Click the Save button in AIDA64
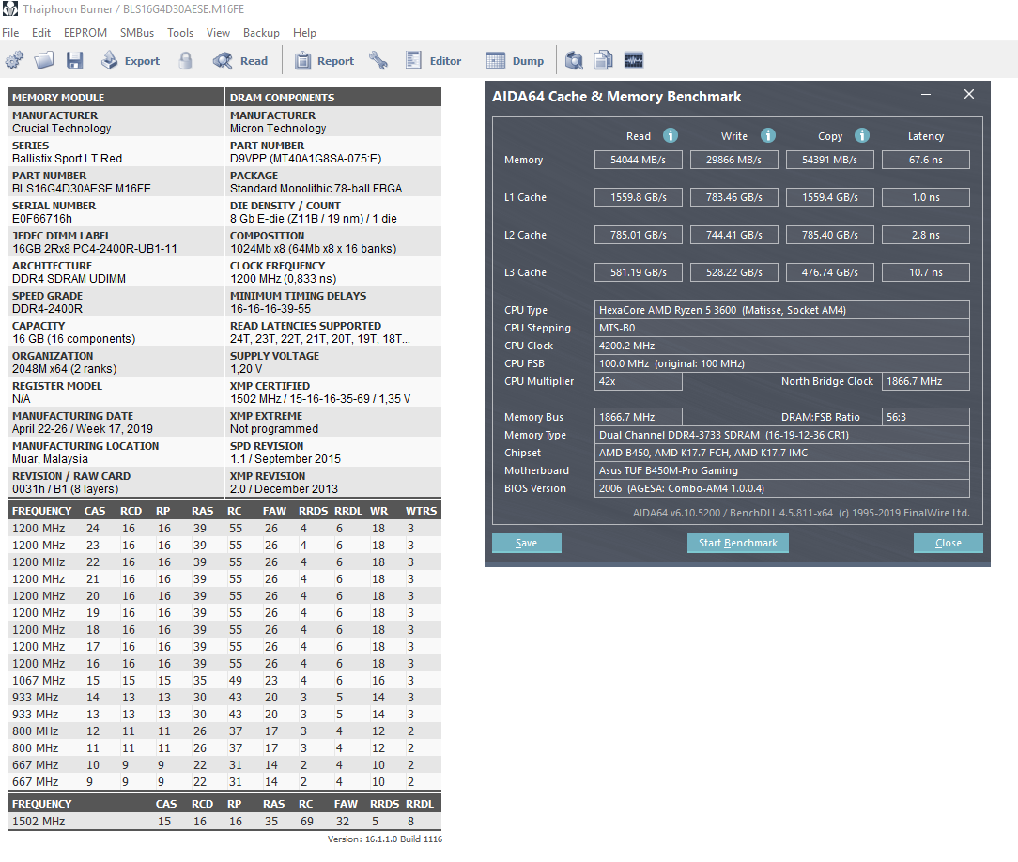 point(527,543)
